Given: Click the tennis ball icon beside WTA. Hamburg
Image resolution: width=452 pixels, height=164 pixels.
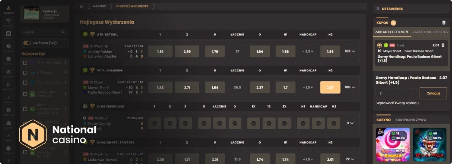Looking at the screenshot, I should (85, 70).
